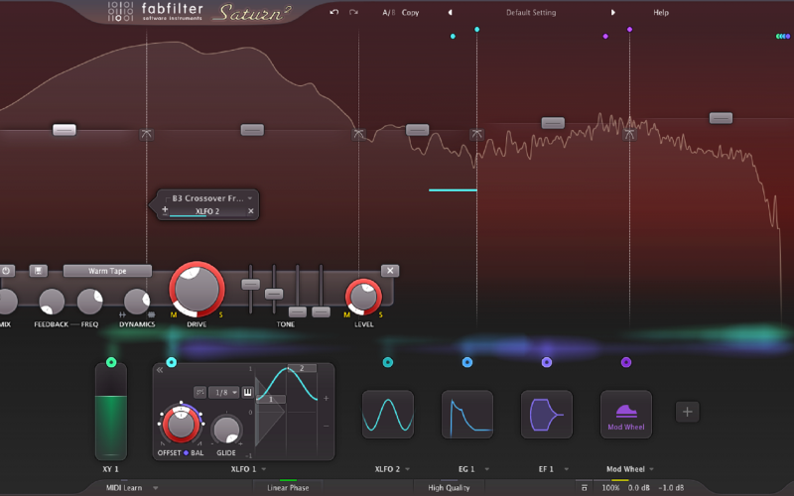Screen dimensions: 794x496
Task: Click the third crossover split handle
Action: coord(476,134)
